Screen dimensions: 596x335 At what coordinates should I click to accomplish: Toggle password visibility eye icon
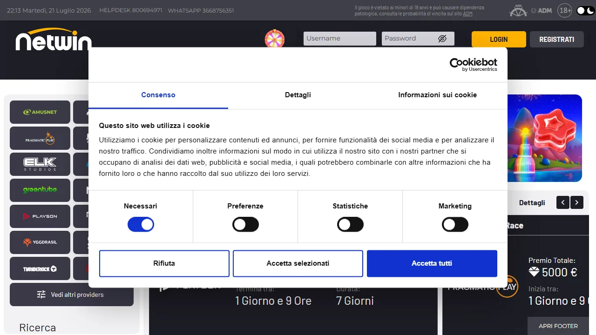point(442,39)
